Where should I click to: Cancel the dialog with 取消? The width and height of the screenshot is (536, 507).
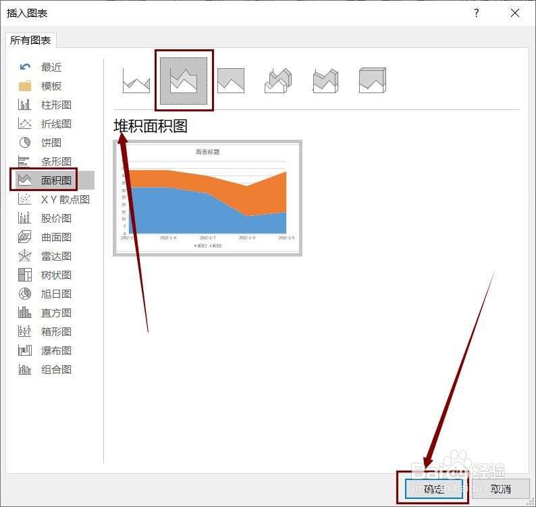tap(501, 489)
